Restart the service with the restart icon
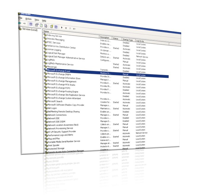Image resolution: width=217 pixels, height=196 pixels. pos(74,29)
